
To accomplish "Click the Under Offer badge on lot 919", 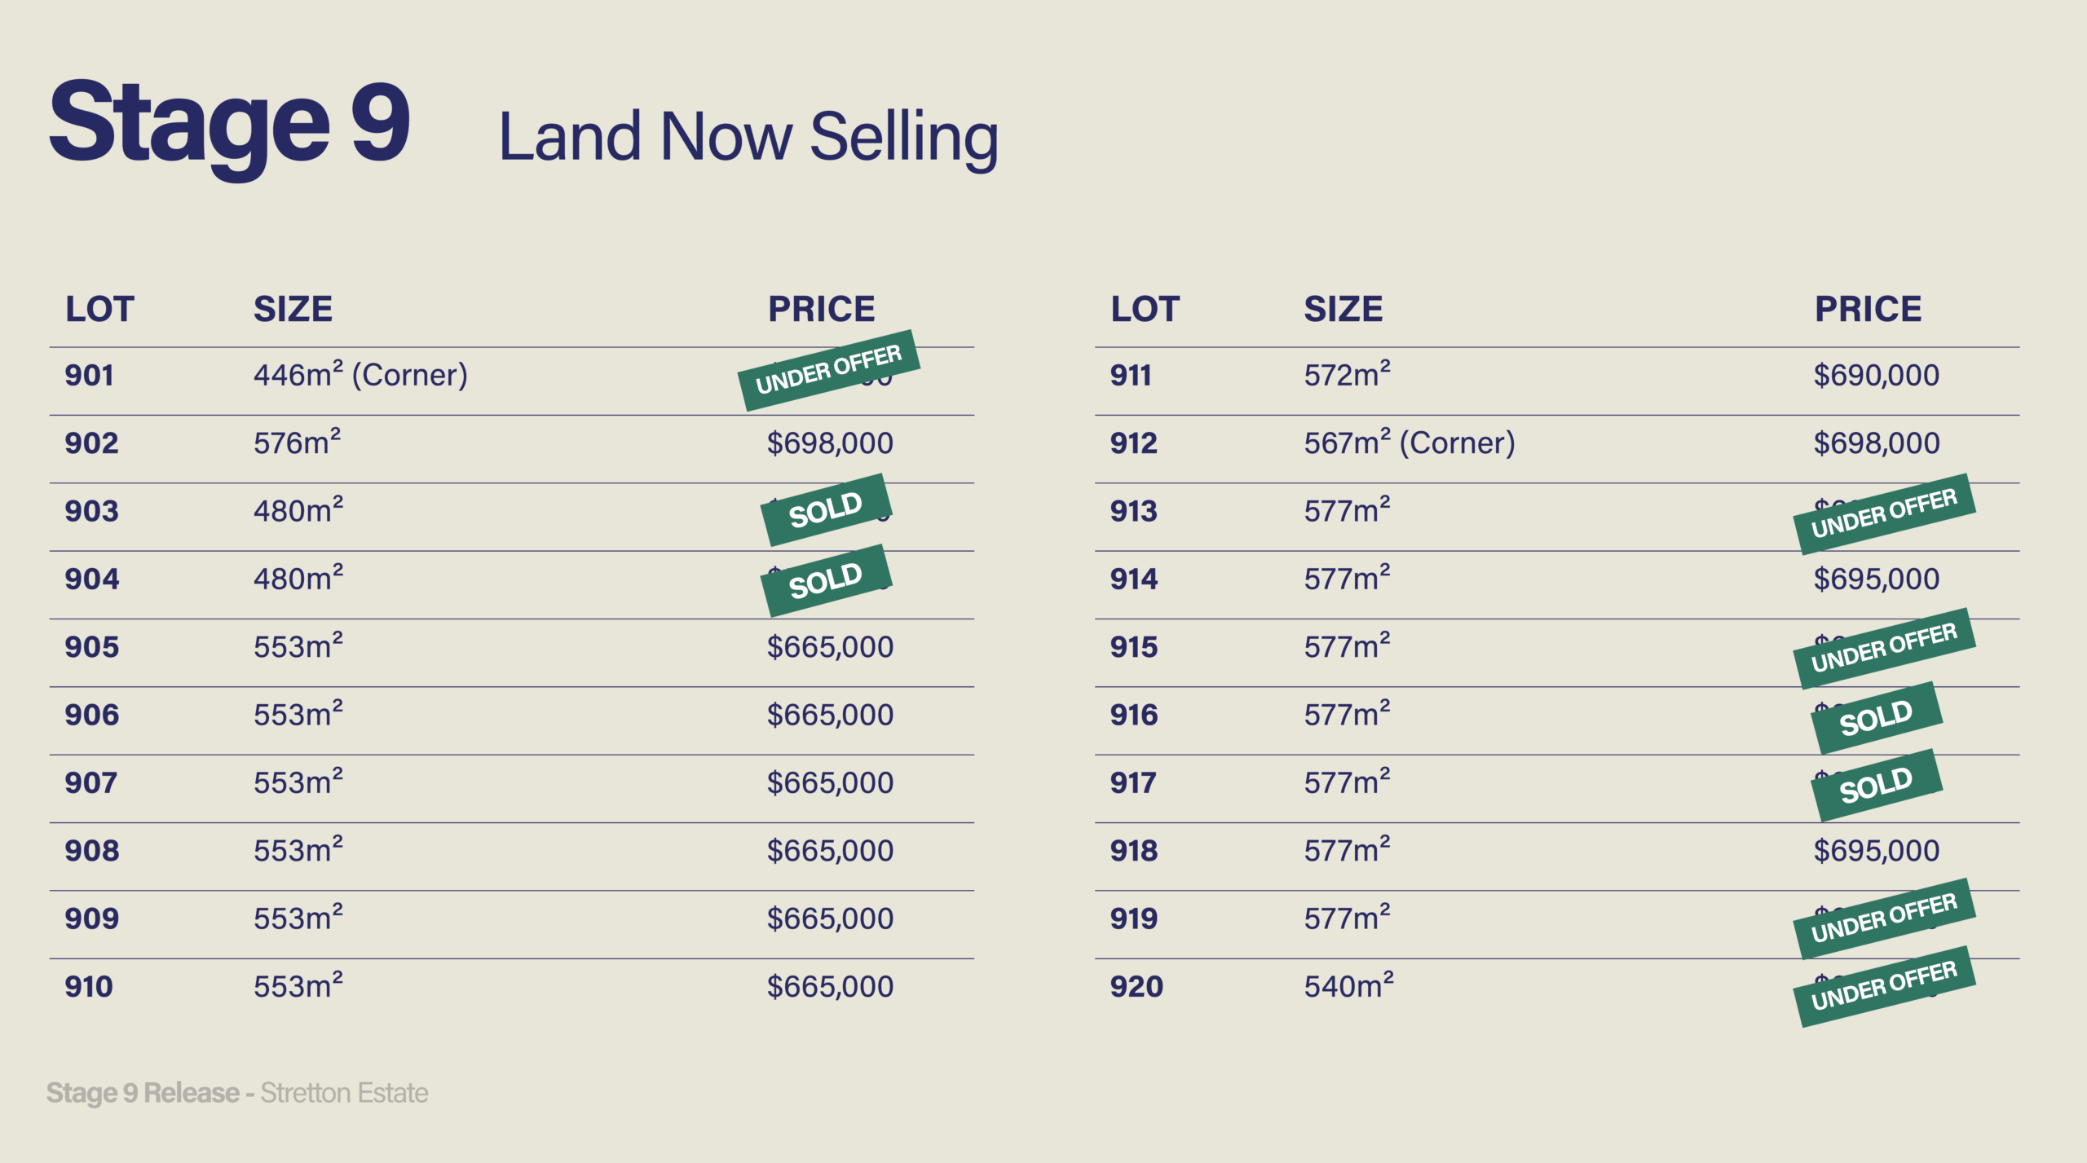I will (1884, 918).
